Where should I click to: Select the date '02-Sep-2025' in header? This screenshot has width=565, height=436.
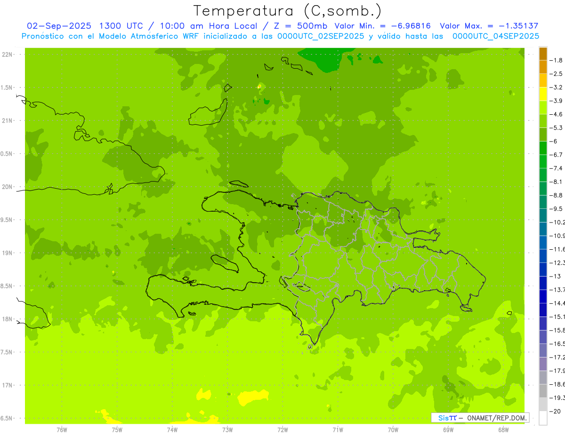[59, 26]
